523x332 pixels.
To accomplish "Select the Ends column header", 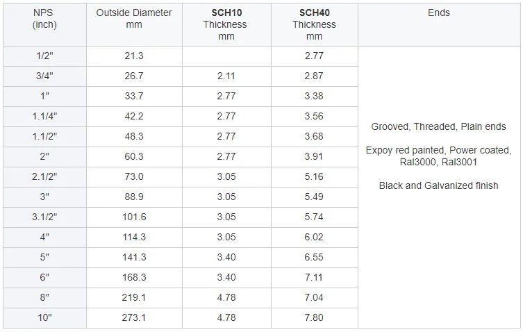I will point(439,13).
